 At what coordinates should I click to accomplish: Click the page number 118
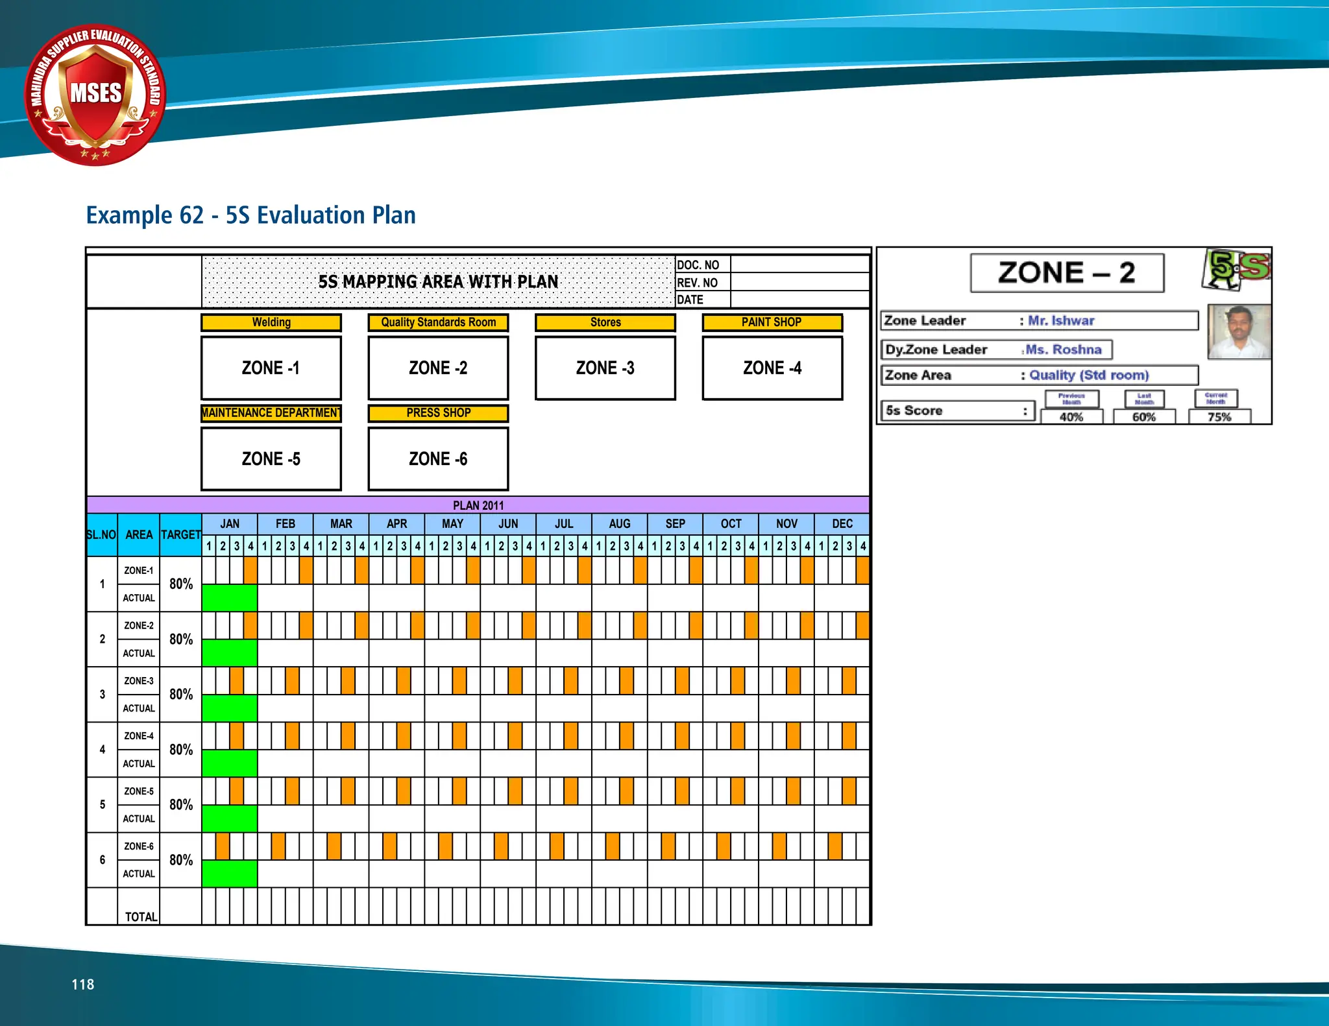click(x=83, y=984)
